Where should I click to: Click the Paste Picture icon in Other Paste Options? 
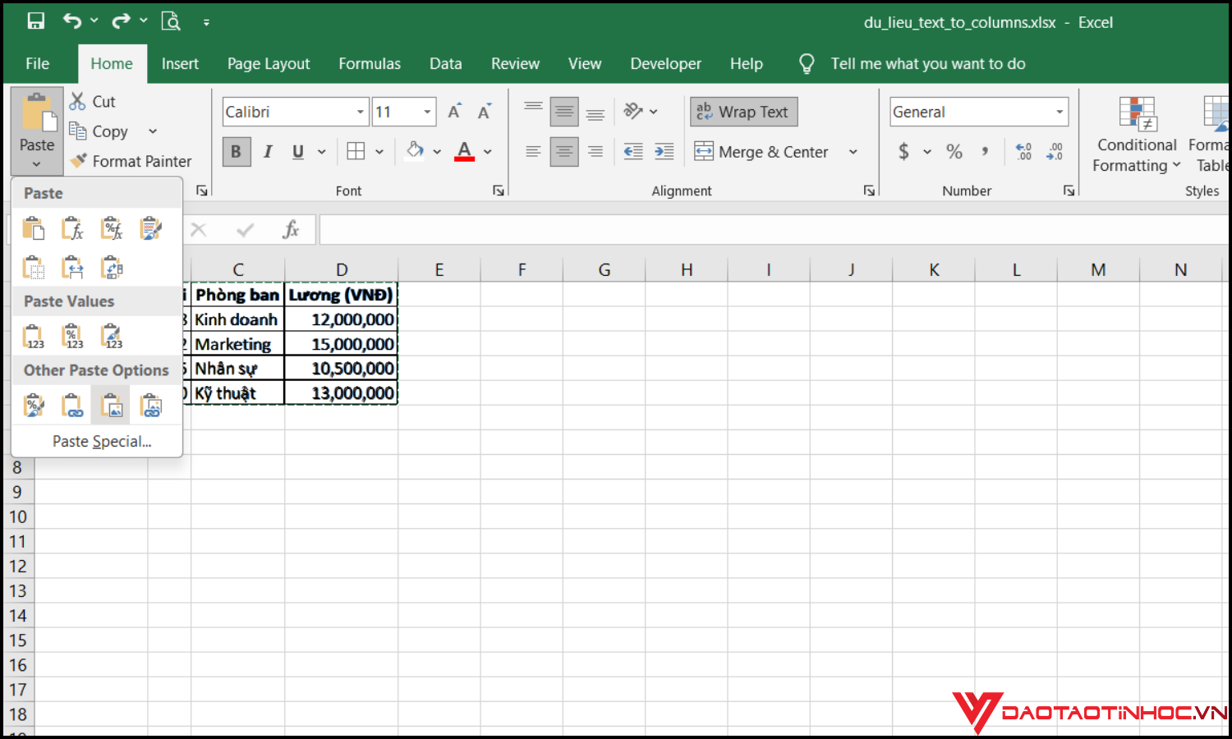tap(111, 406)
